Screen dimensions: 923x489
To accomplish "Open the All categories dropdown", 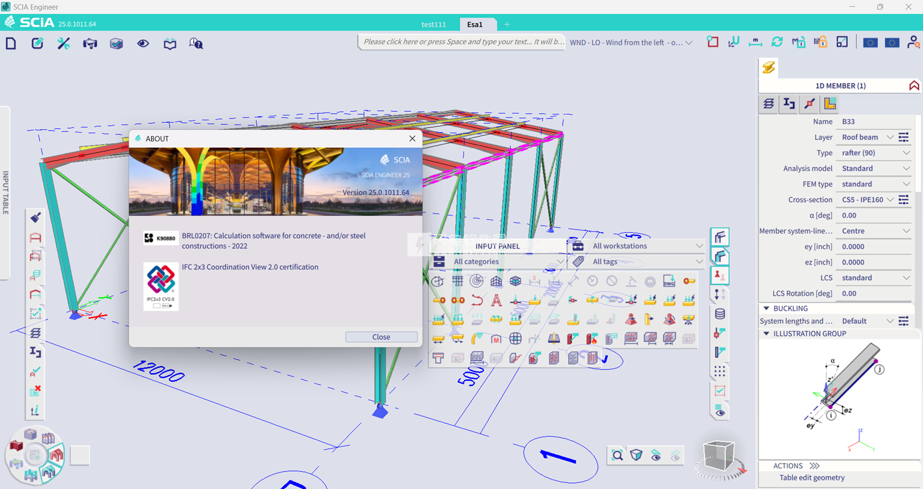I will [499, 262].
